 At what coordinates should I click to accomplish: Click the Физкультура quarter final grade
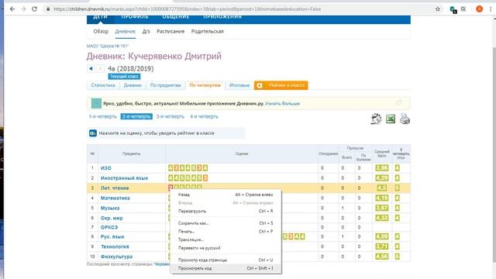[x=397, y=257]
